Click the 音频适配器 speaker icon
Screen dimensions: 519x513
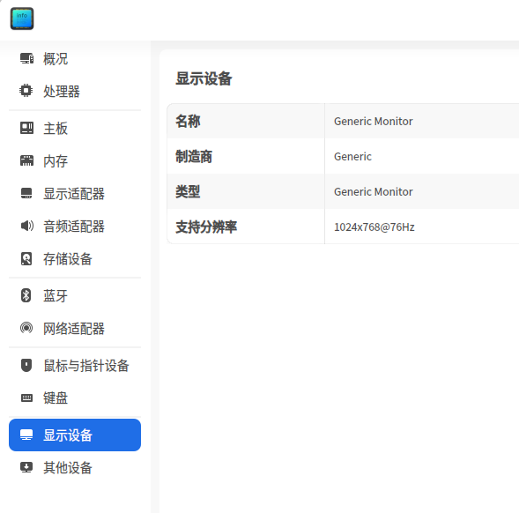coord(26,226)
